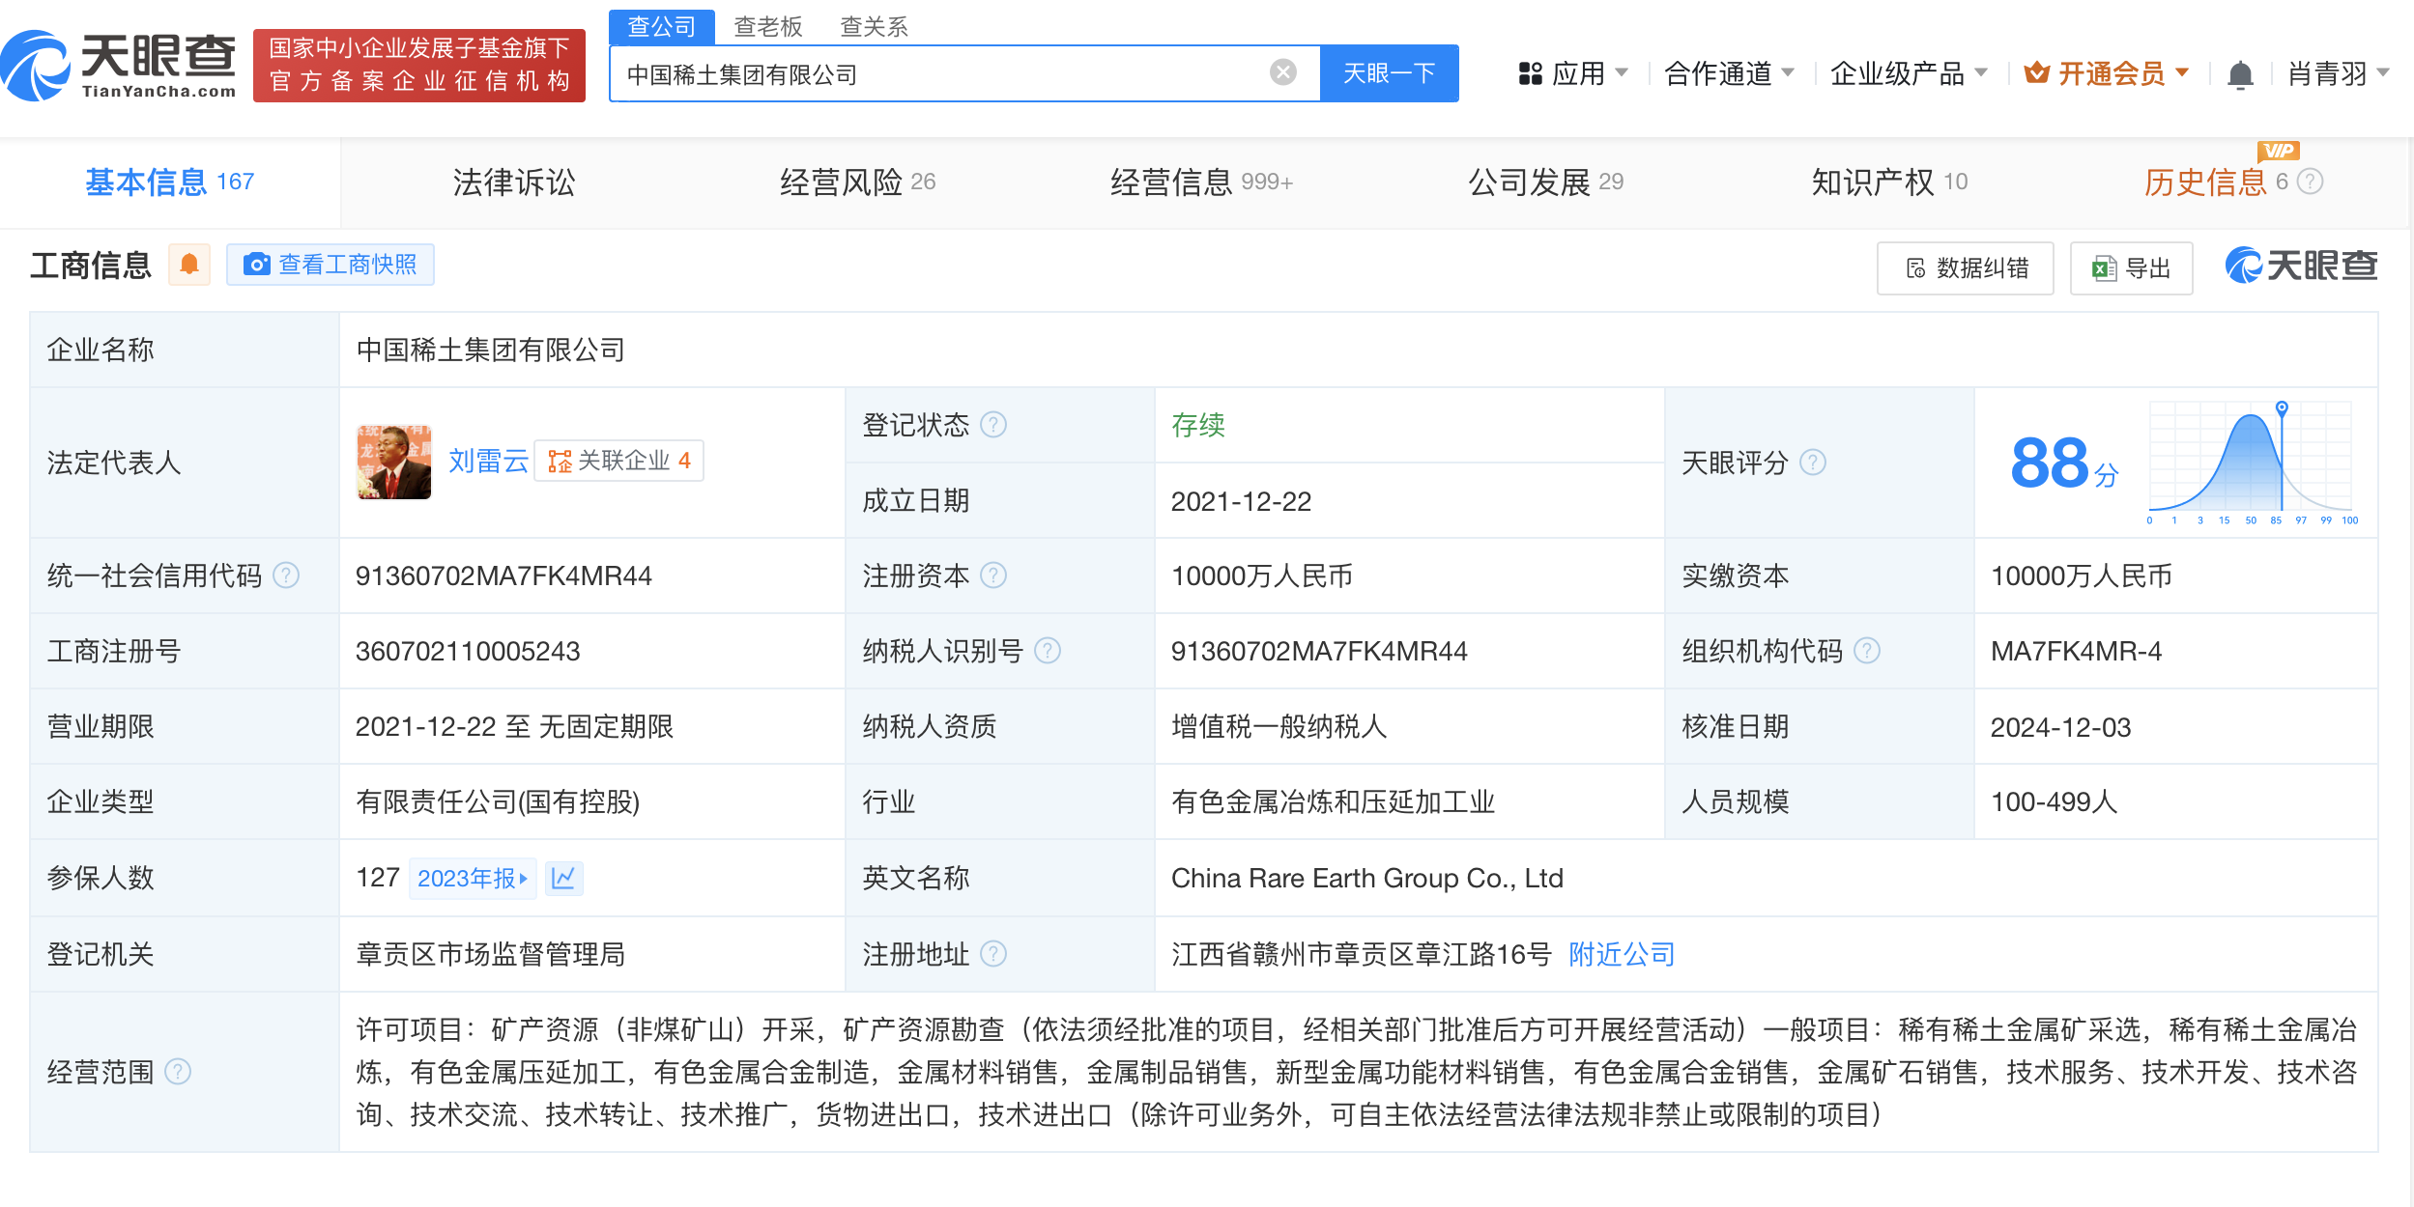Click the photo of 刘雷云

coord(393,463)
